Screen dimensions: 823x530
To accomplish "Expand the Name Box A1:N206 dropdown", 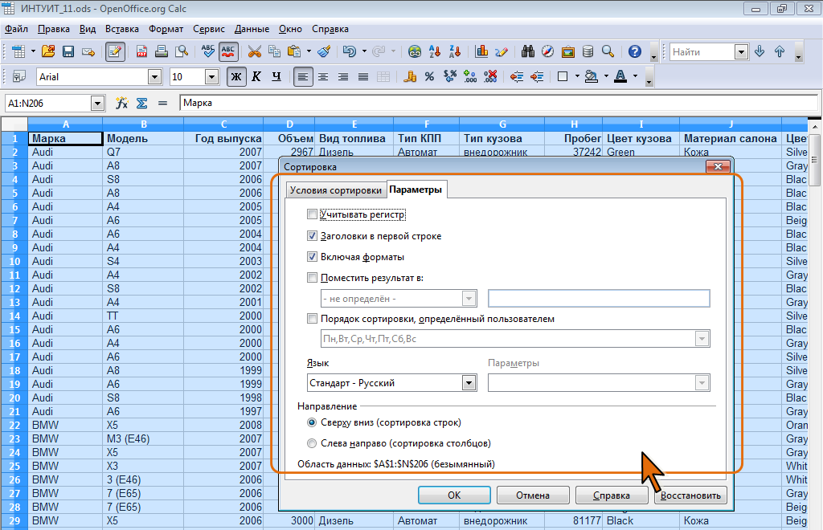I will tap(97, 104).
